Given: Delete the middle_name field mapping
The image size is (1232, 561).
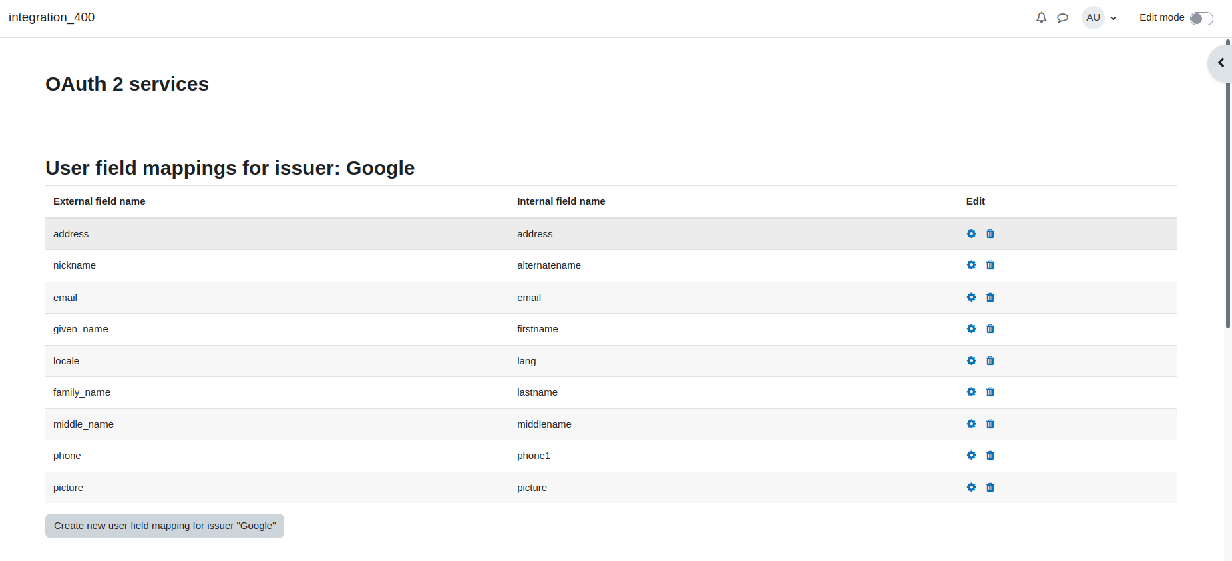Looking at the screenshot, I should tap(990, 424).
